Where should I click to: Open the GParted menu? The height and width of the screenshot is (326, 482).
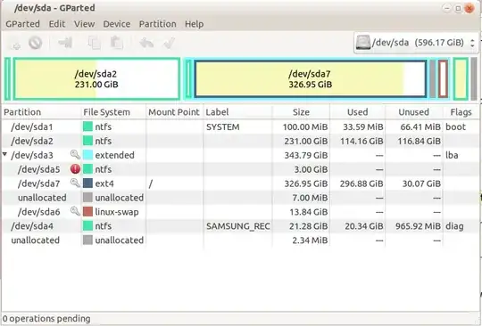pyautogui.click(x=22, y=24)
